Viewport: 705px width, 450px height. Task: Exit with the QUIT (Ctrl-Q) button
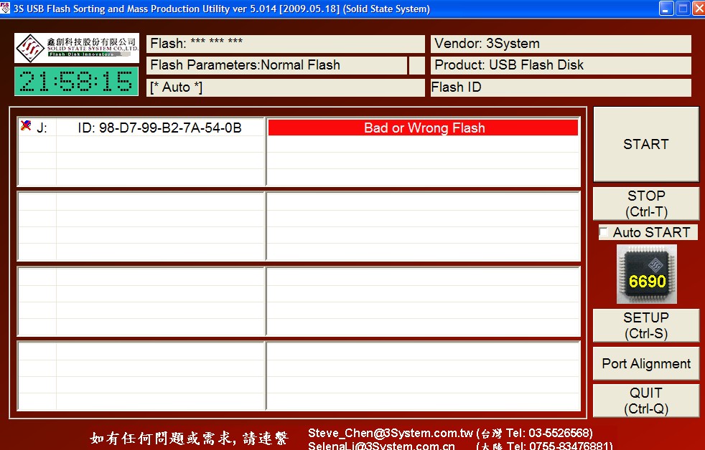pos(646,401)
